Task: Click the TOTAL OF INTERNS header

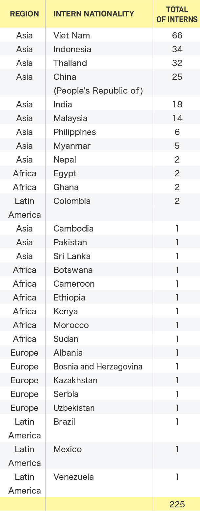Action: click(x=177, y=14)
